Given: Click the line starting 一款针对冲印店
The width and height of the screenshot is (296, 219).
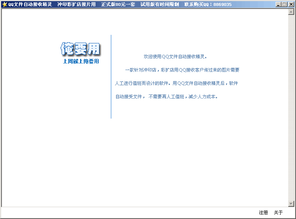Looking at the screenshot, I should click(182, 70).
